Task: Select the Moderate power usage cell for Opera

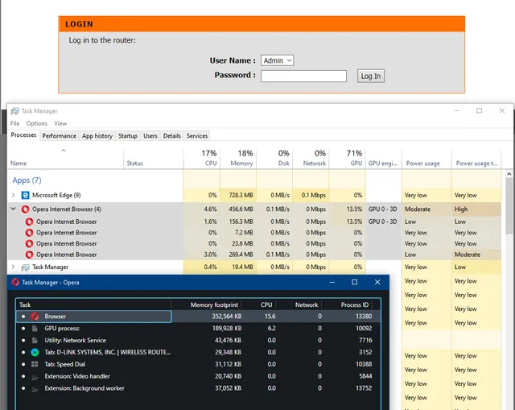Action: pos(426,209)
